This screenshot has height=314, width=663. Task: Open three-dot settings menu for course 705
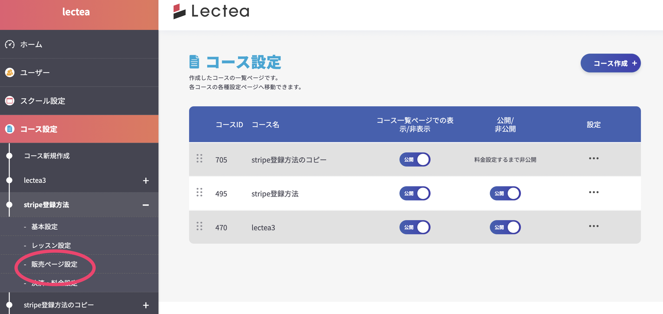[593, 158]
